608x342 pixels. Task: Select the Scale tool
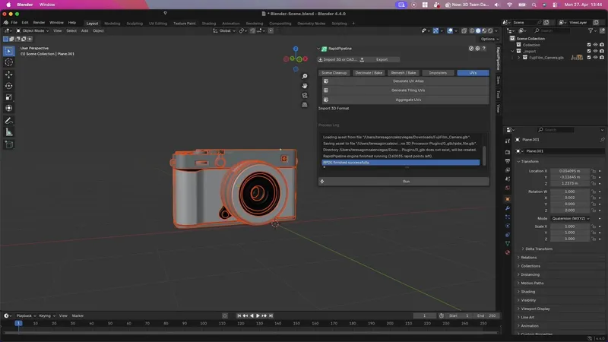click(x=9, y=97)
